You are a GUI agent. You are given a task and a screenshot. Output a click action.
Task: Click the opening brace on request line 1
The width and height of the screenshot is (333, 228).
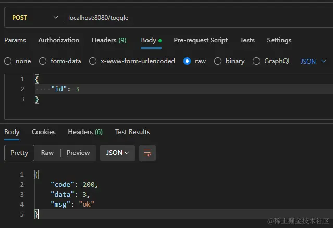tap(37, 79)
